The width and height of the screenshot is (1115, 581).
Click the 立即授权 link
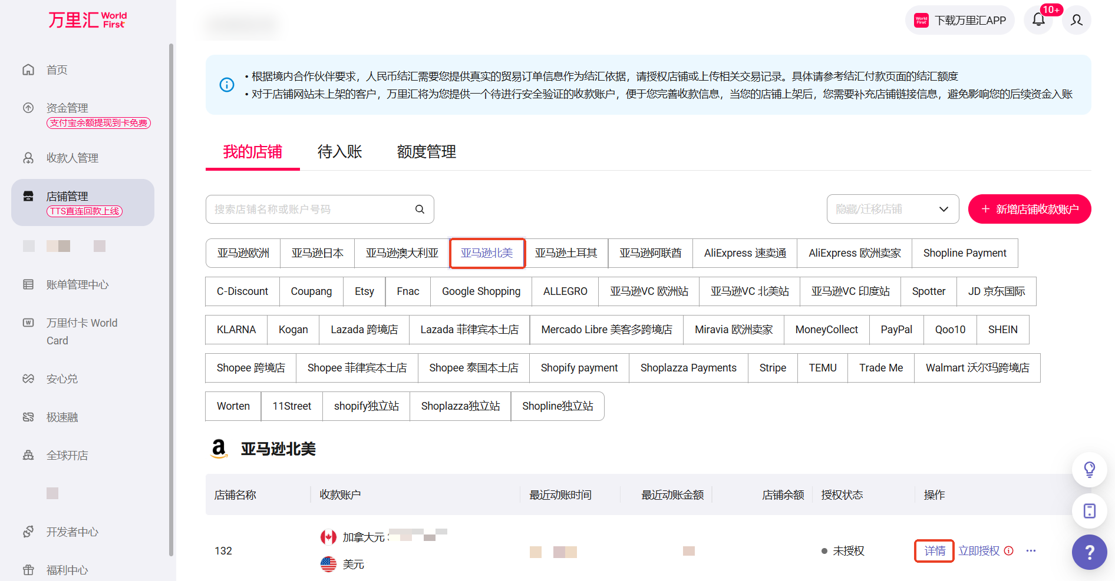[978, 551]
